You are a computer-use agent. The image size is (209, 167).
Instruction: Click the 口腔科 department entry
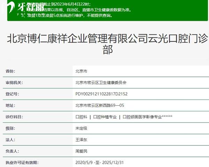coord(81,117)
